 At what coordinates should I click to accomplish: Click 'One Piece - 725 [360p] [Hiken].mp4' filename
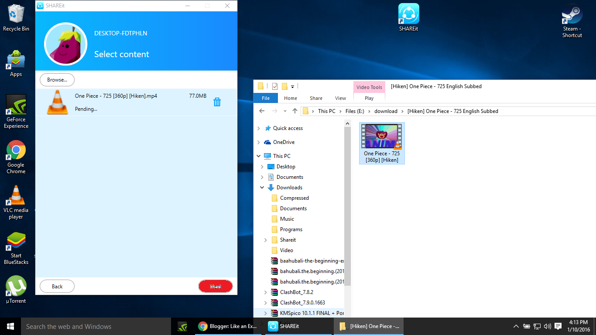[x=116, y=96]
